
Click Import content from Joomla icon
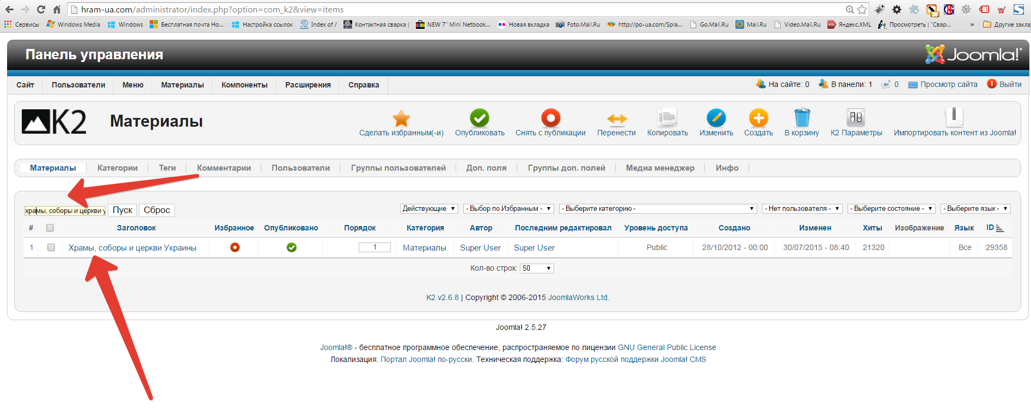click(954, 117)
